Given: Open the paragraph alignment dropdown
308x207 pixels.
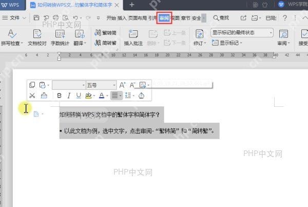Looking at the screenshot, I should click(117, 96).
